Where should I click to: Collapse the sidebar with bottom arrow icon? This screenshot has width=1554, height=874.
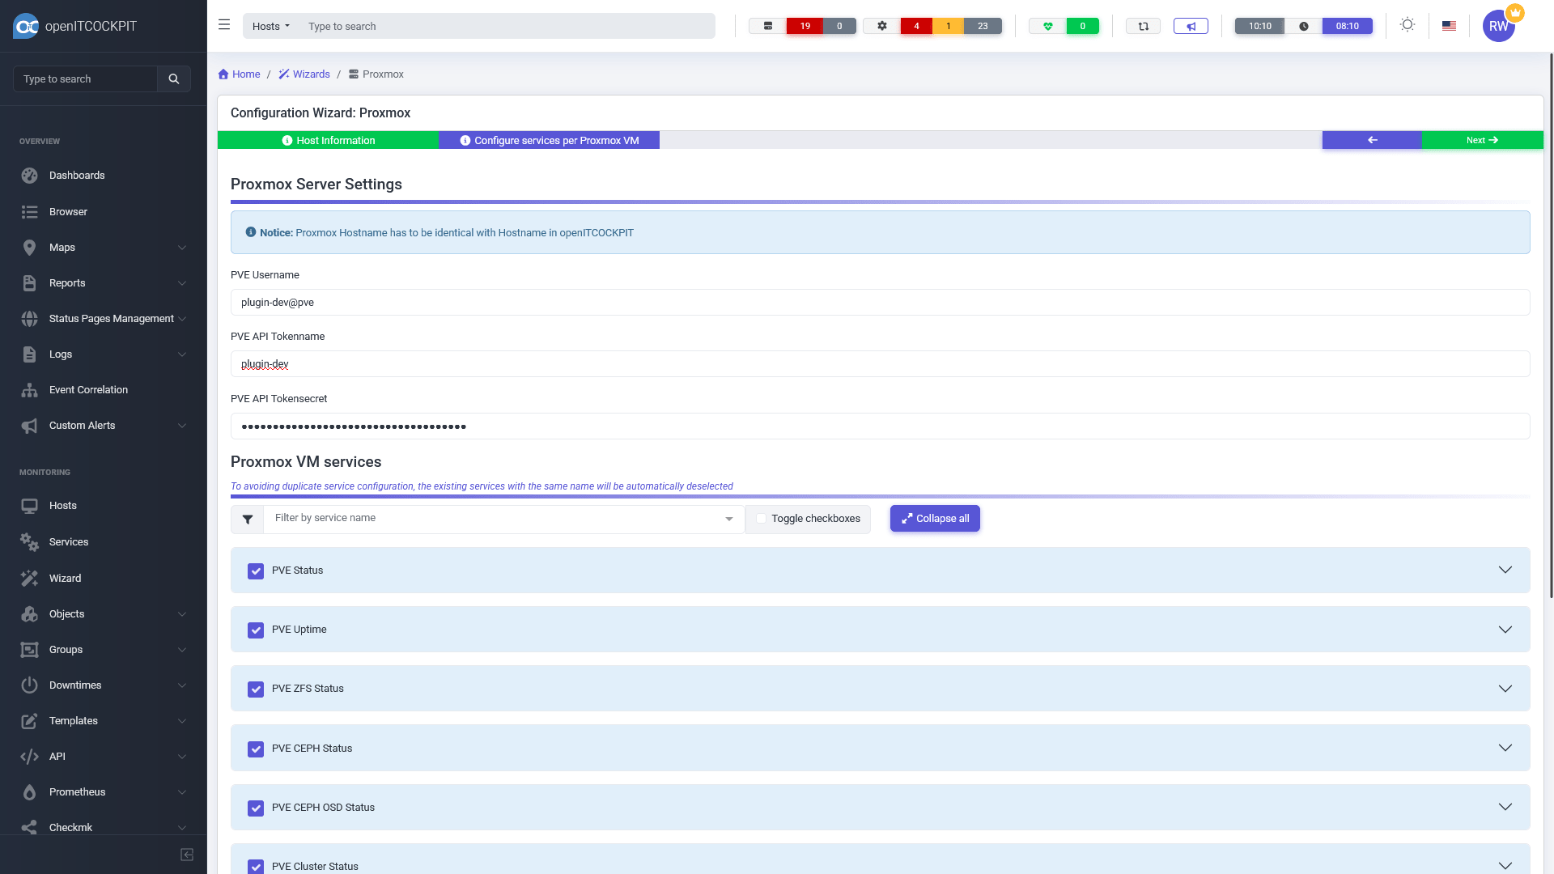click(187, 855)
